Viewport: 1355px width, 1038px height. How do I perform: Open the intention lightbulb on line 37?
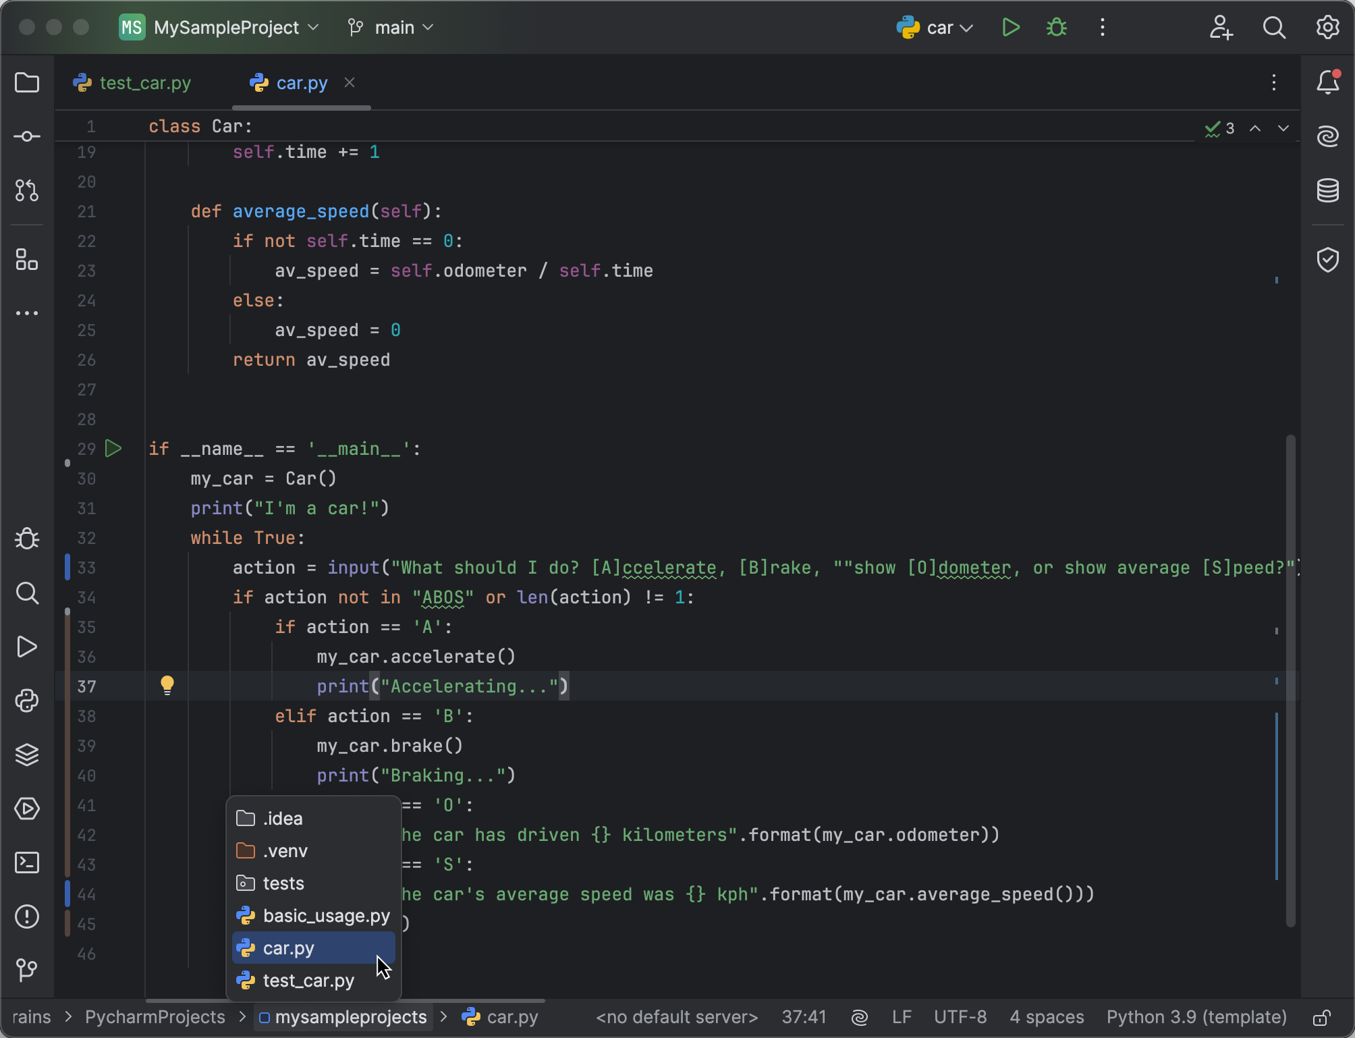pyautogui.click(x=167, y=685)
